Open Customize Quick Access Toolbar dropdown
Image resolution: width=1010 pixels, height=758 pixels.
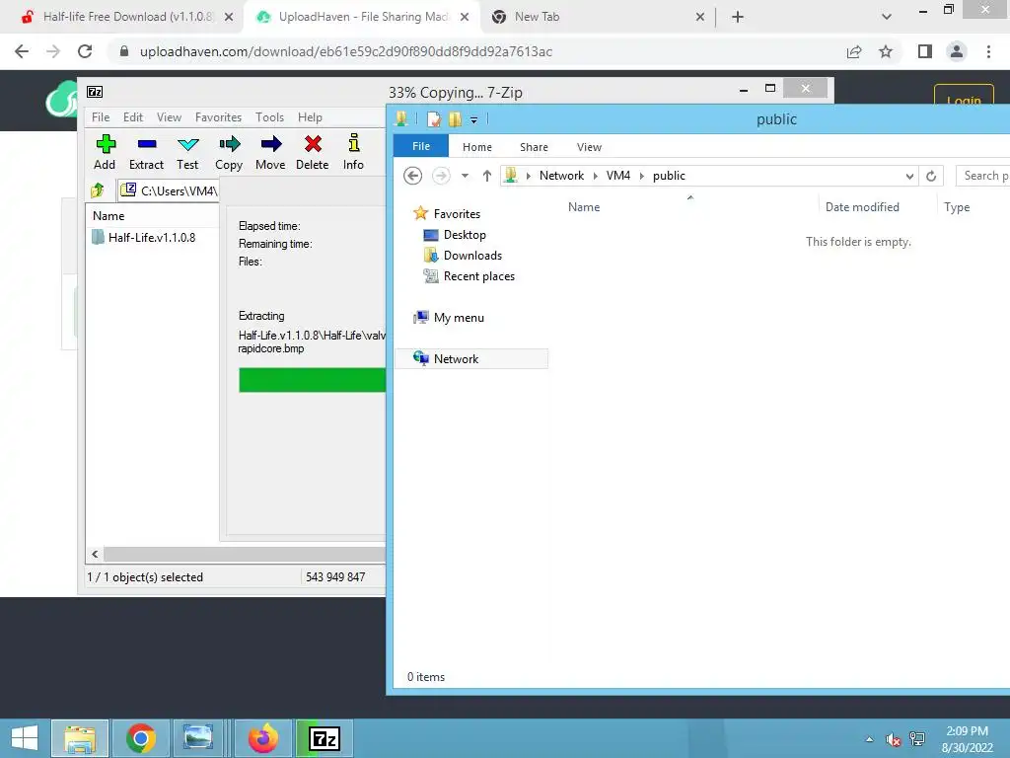[473, 119]
